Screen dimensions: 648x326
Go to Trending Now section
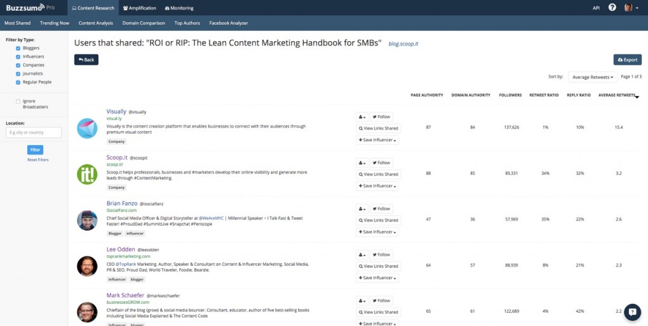point(54,23)
